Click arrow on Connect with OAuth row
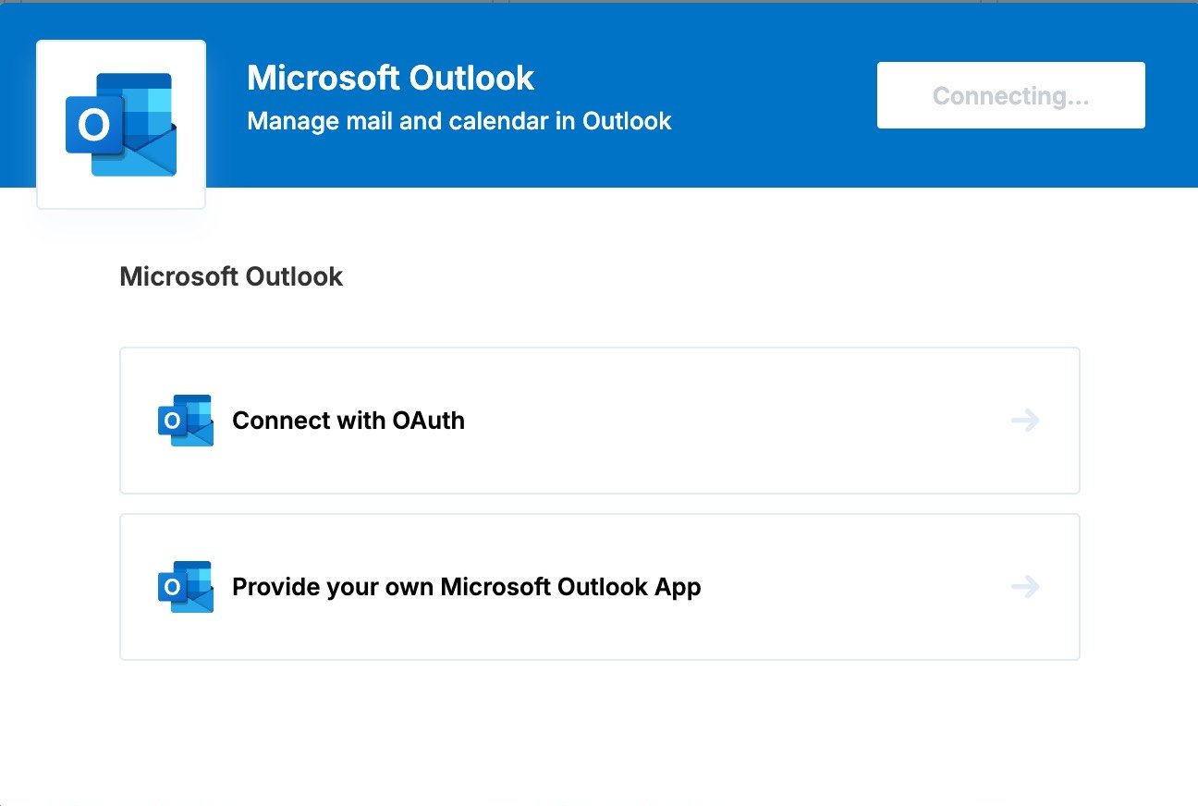This screenshot has height=806, width=1198. pos(1025,421)
